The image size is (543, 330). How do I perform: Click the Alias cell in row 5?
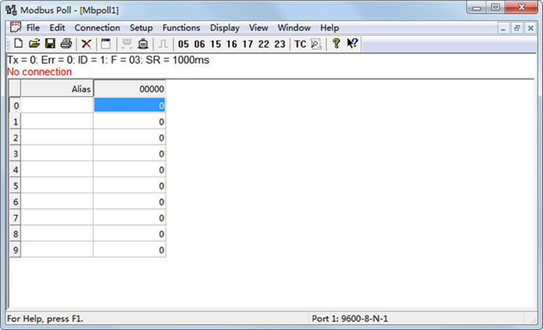pyautogui.click(x=57, y=186)
